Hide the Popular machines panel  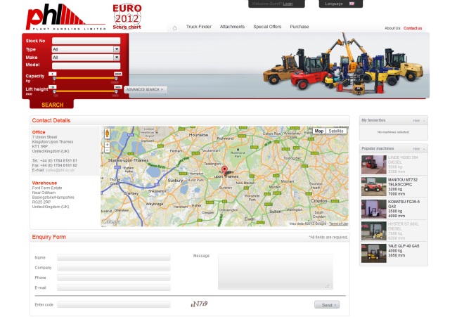418,149
